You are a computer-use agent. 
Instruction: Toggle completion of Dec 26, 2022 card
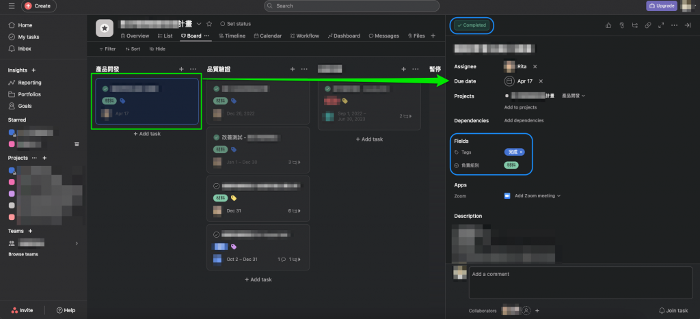pyautogui.click(x=217, y=89)
